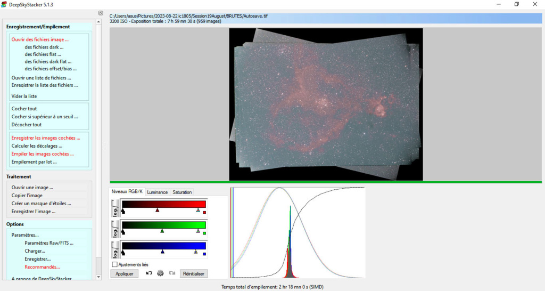Screen dimensions: 545x291
Task: Click the Traitement section header
Action: [x=19, y=176]
